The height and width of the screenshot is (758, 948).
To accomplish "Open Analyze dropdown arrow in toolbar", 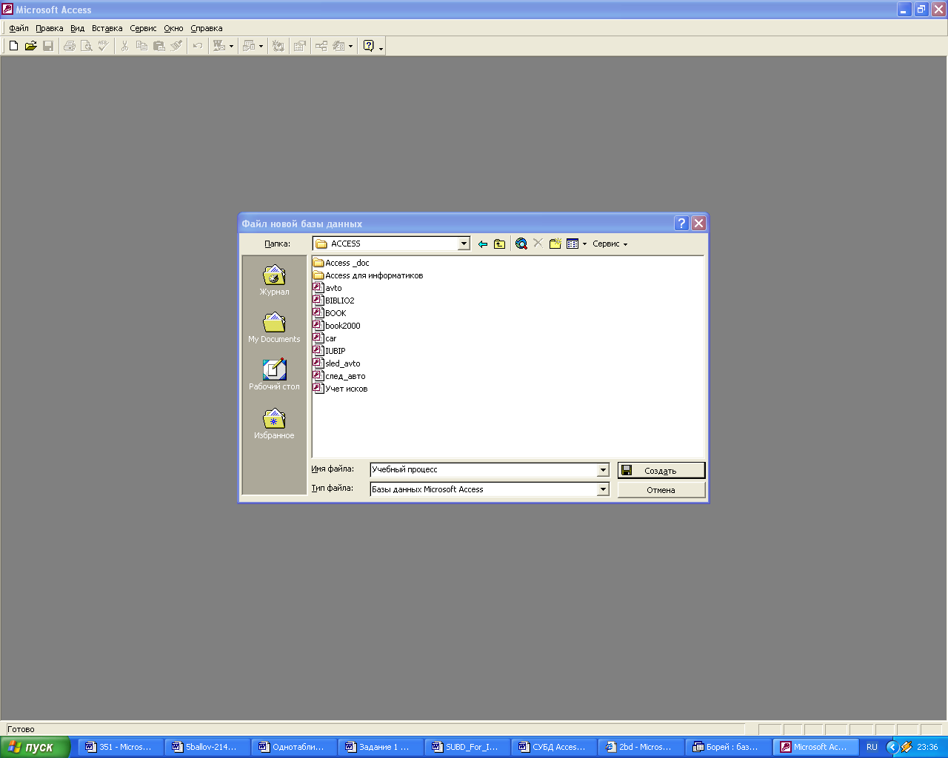I will [261, 46].
